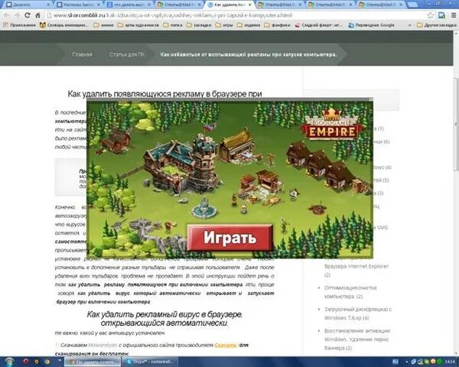Open the Приложения apps shortcut
Viewport: 459px width, 367px height.
pos(19,25)
